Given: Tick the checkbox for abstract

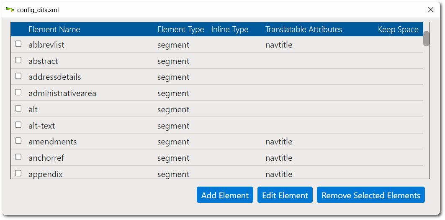Looking at the screenshot, I should pyautogui.click(x=18, y=60).
